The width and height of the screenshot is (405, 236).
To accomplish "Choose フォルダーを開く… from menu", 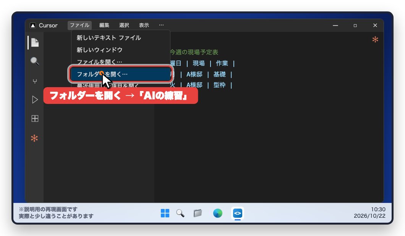I will pyautogui.click(x=120, y=74).
